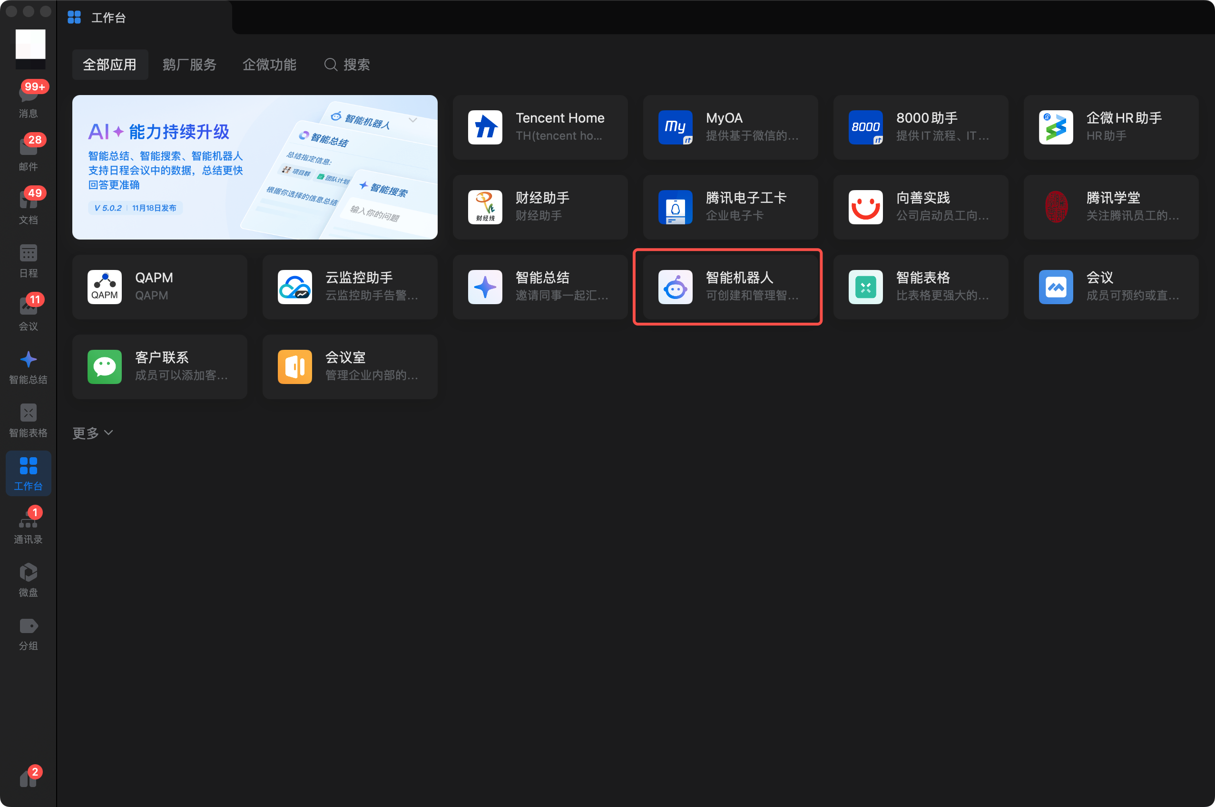Open 腾讯学堂 learning app
1215x807 pixels.
pyautogui.click(x=1110, y=207)
